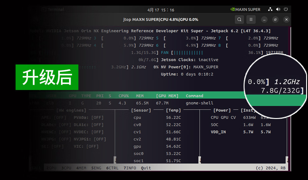Switch to the 3CPU page
The image size is (308, 180).
[x=66, y=168]
